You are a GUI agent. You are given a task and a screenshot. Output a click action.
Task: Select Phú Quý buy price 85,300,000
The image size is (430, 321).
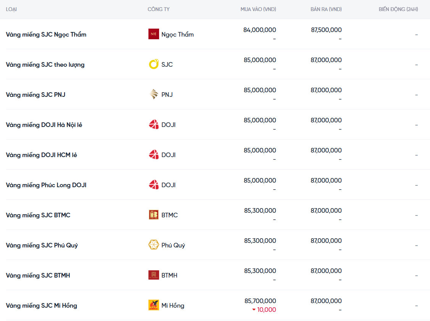(260, 241)
